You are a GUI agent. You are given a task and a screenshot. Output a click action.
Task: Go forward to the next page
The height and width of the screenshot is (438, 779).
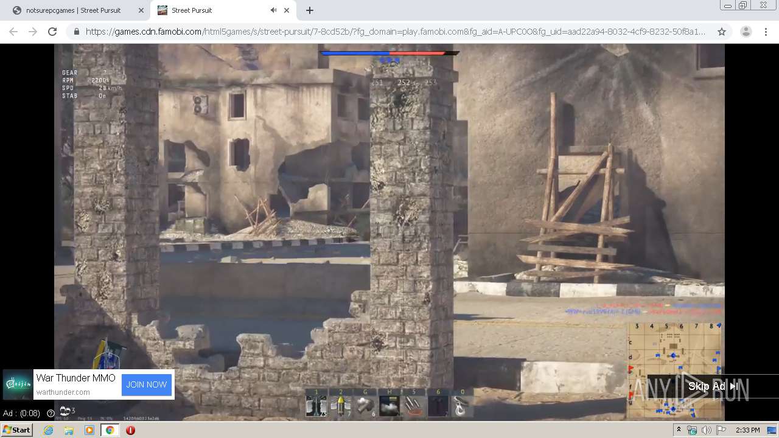33,32
